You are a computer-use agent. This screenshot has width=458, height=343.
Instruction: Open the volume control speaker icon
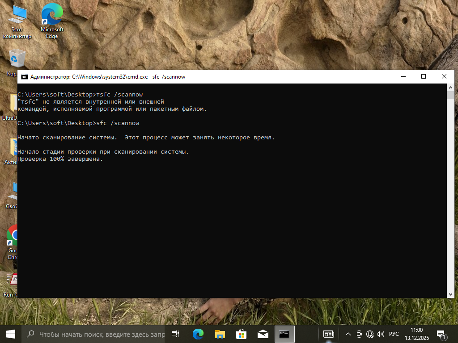(381, 334)
